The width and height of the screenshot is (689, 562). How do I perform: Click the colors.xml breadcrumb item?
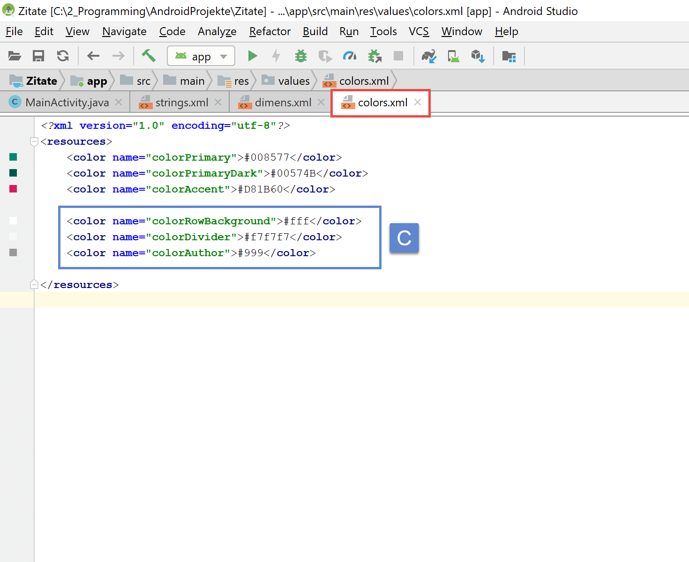click(356, 81)
